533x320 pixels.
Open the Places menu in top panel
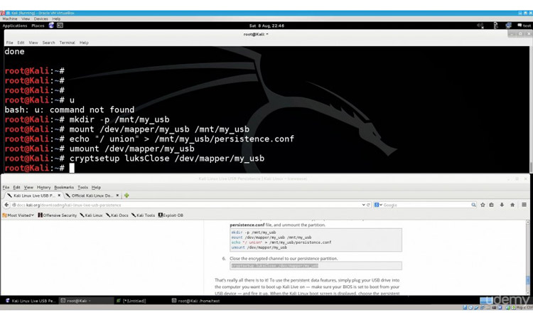38,26
